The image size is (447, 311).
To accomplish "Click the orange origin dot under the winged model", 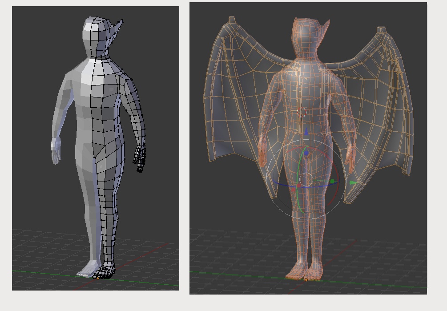I will point(306,280).
